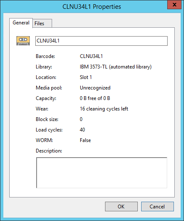Switch to the Files tab

[x=42, y=24]
